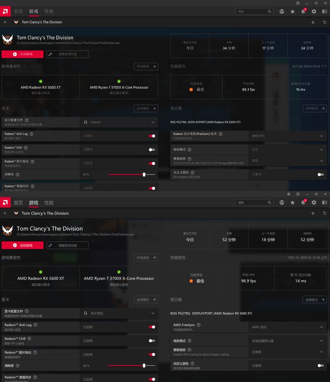Click AMD logo in upper window

tap(5, 11)
